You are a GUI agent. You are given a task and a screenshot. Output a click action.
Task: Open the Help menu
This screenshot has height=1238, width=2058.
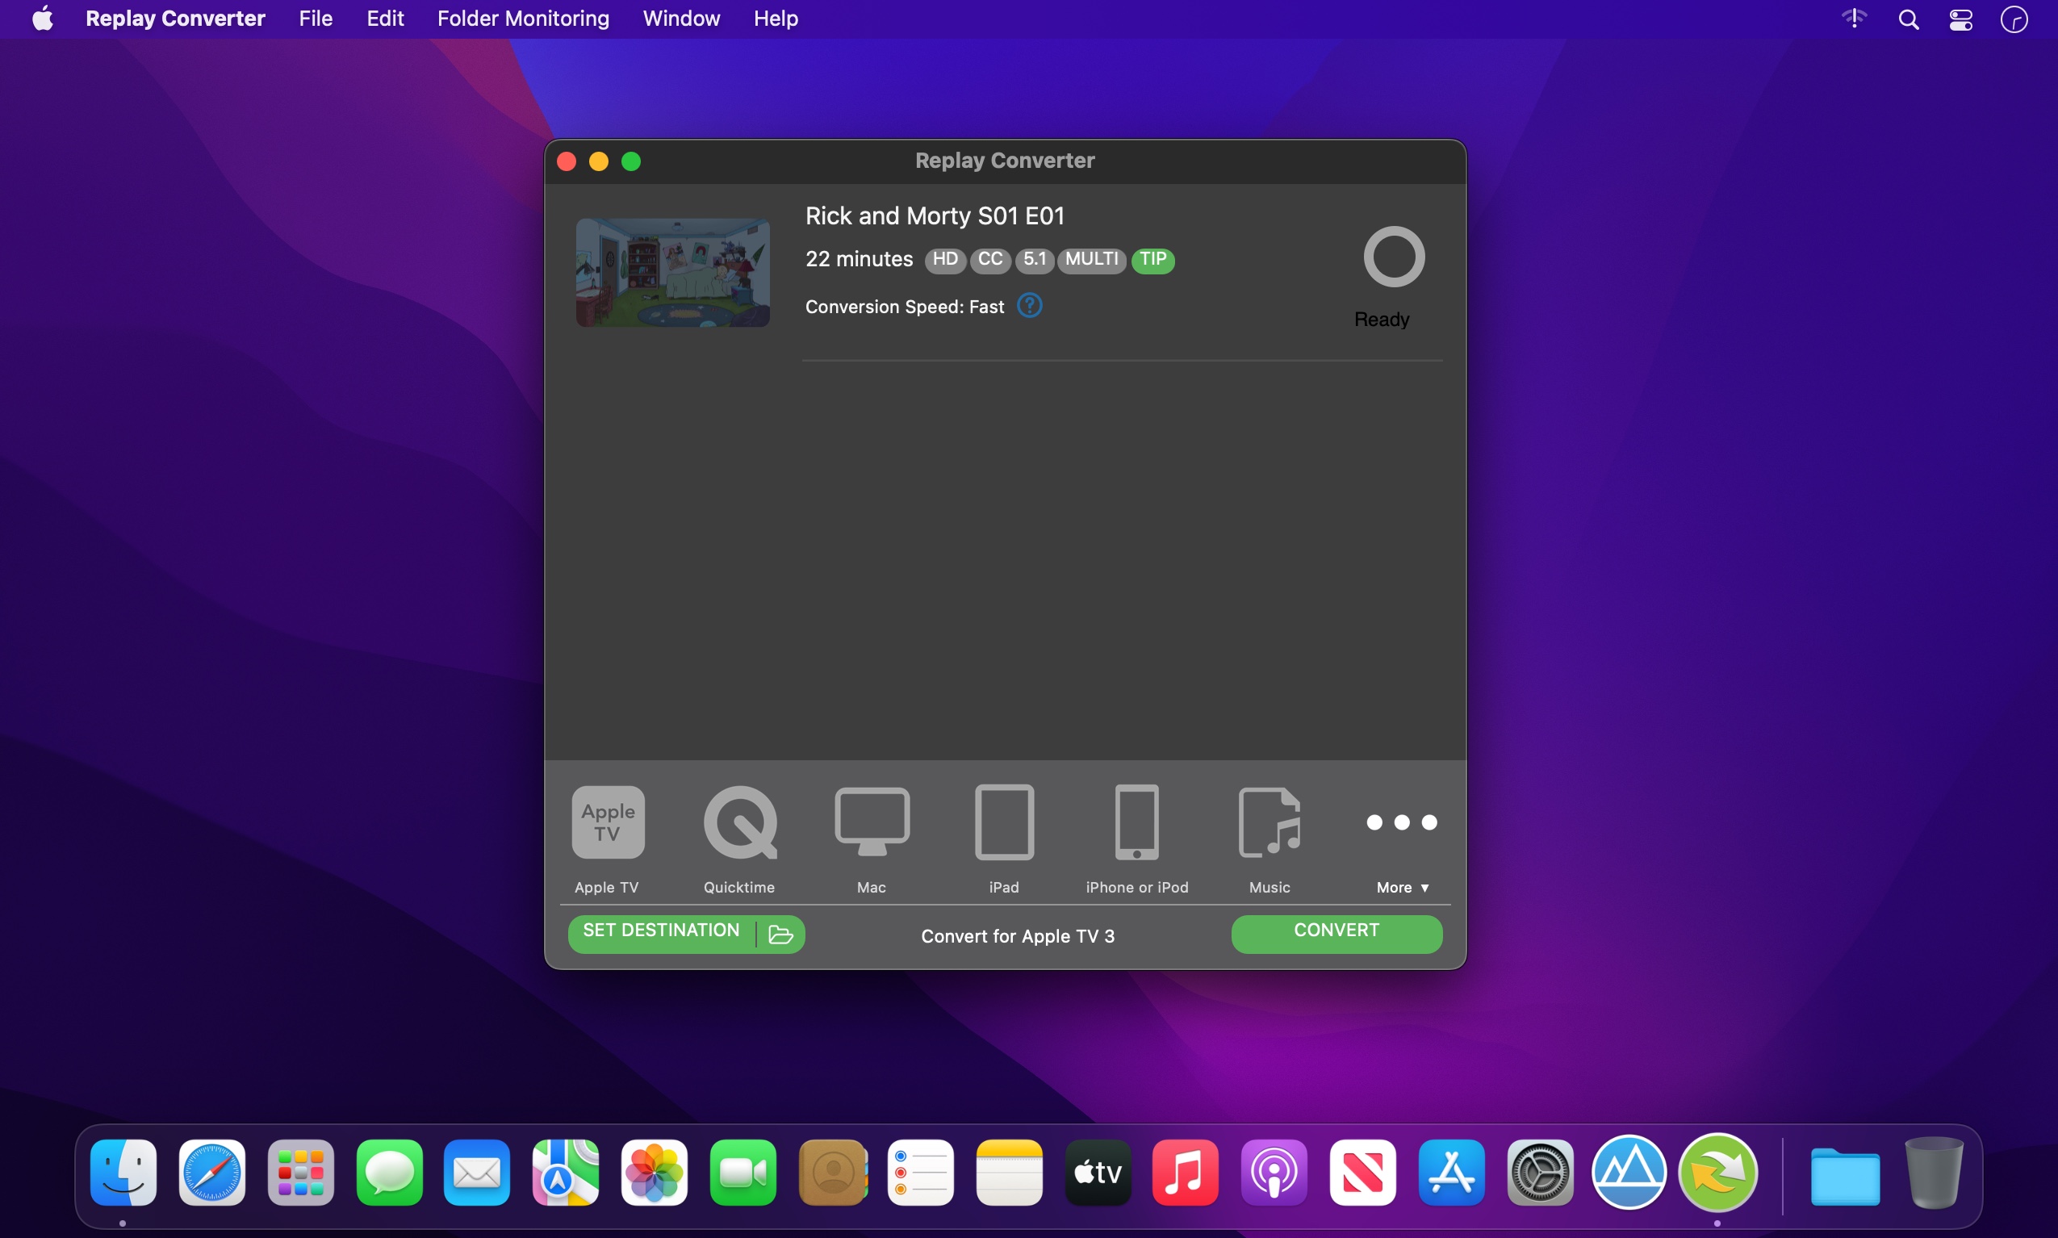tap(776, 19)
